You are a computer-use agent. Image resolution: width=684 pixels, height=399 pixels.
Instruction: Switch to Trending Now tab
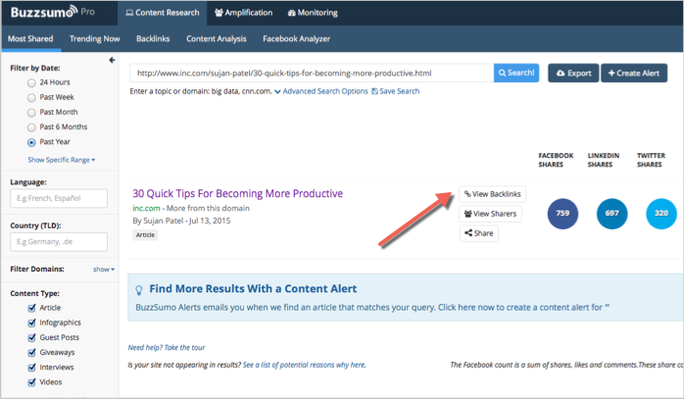click(x=95, y=38)
